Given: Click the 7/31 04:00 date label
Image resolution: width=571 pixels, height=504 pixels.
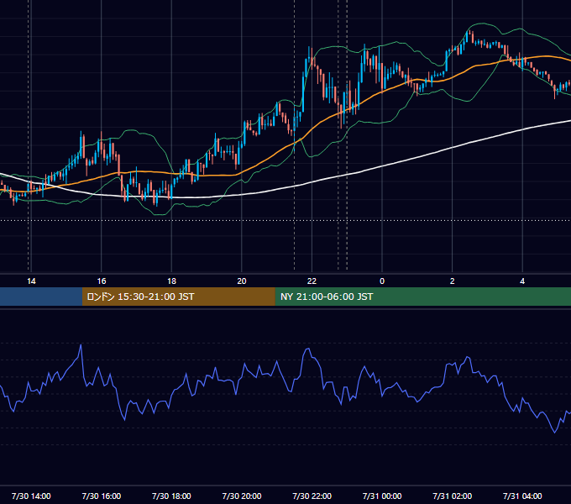Looking at the screenshot, I should pyautogui.click(x=522, y=496).
